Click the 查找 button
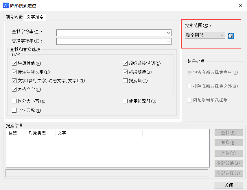 228,133
